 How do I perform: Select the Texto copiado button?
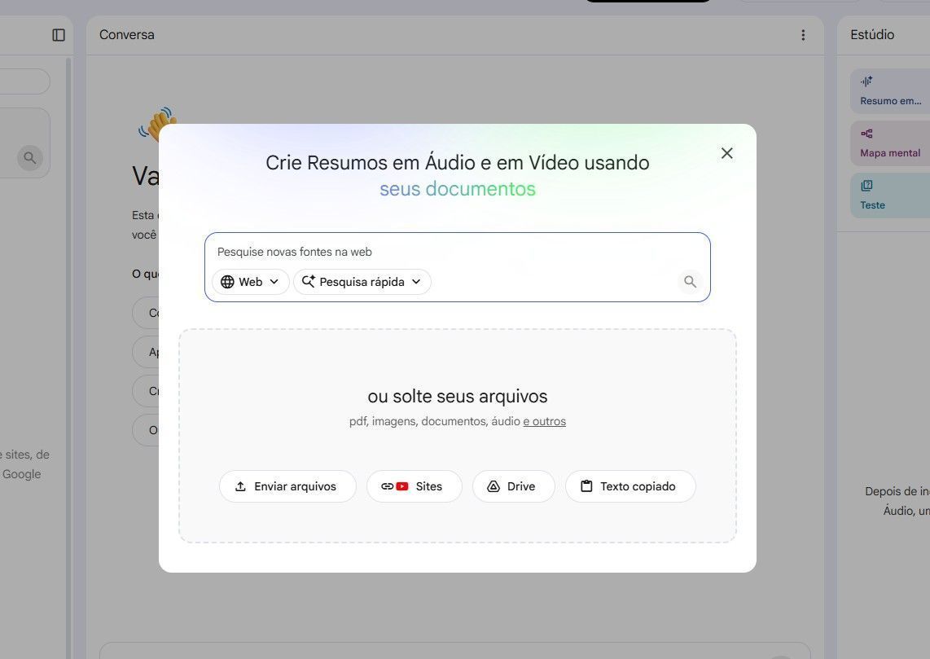(630, 486)
